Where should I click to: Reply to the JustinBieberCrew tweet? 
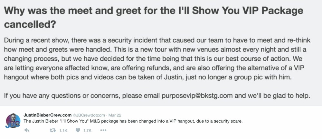[x=27, y=130]
